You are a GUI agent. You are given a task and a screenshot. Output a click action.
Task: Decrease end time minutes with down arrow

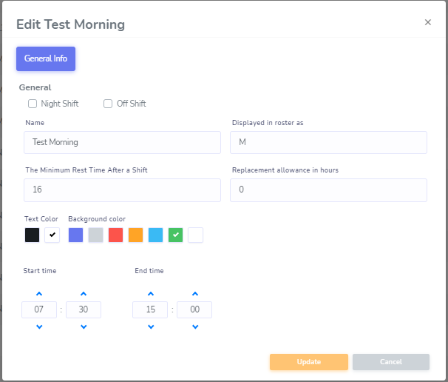[x=195, y=326]
